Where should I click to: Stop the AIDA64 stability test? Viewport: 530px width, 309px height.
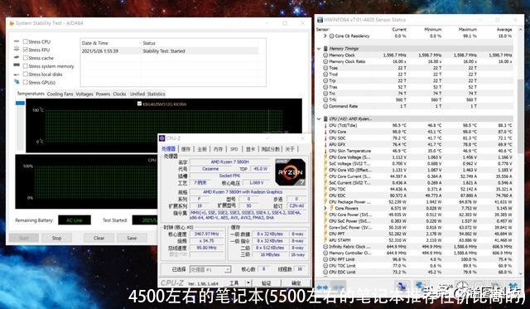[57, 238]
